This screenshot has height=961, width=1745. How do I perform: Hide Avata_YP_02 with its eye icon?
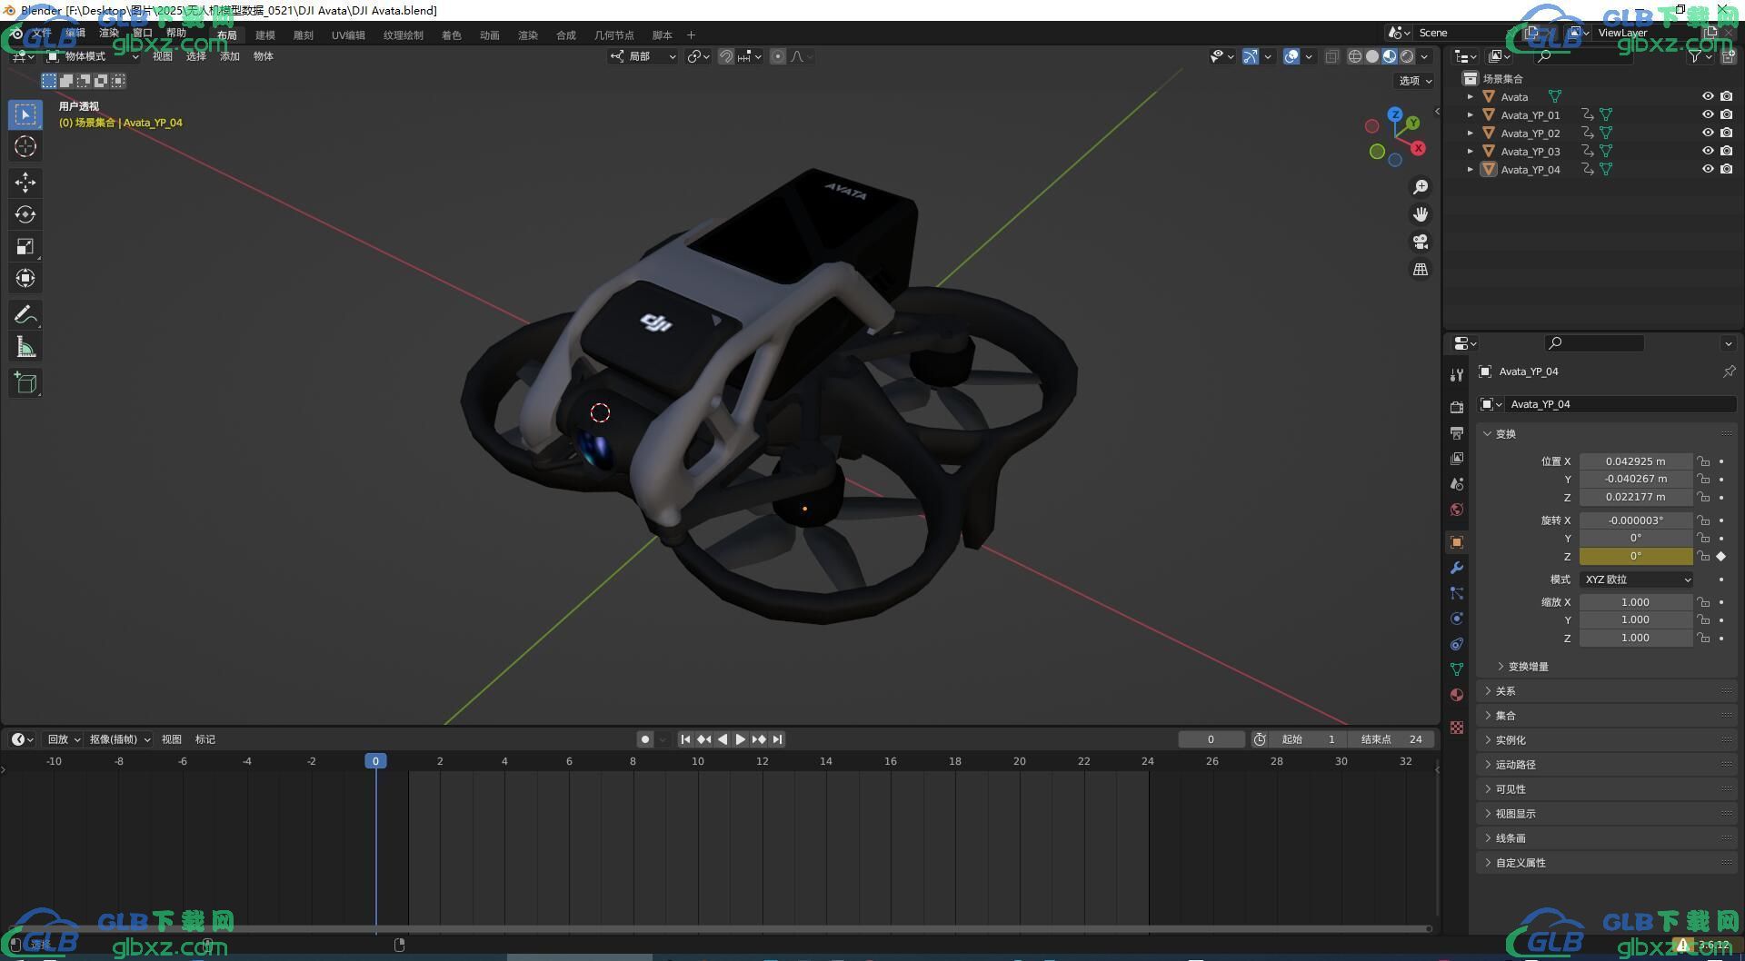tap(1708, 133)
